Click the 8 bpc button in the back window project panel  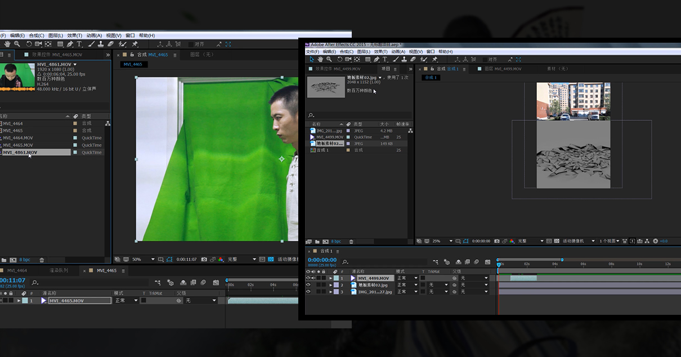coord(25,260)
